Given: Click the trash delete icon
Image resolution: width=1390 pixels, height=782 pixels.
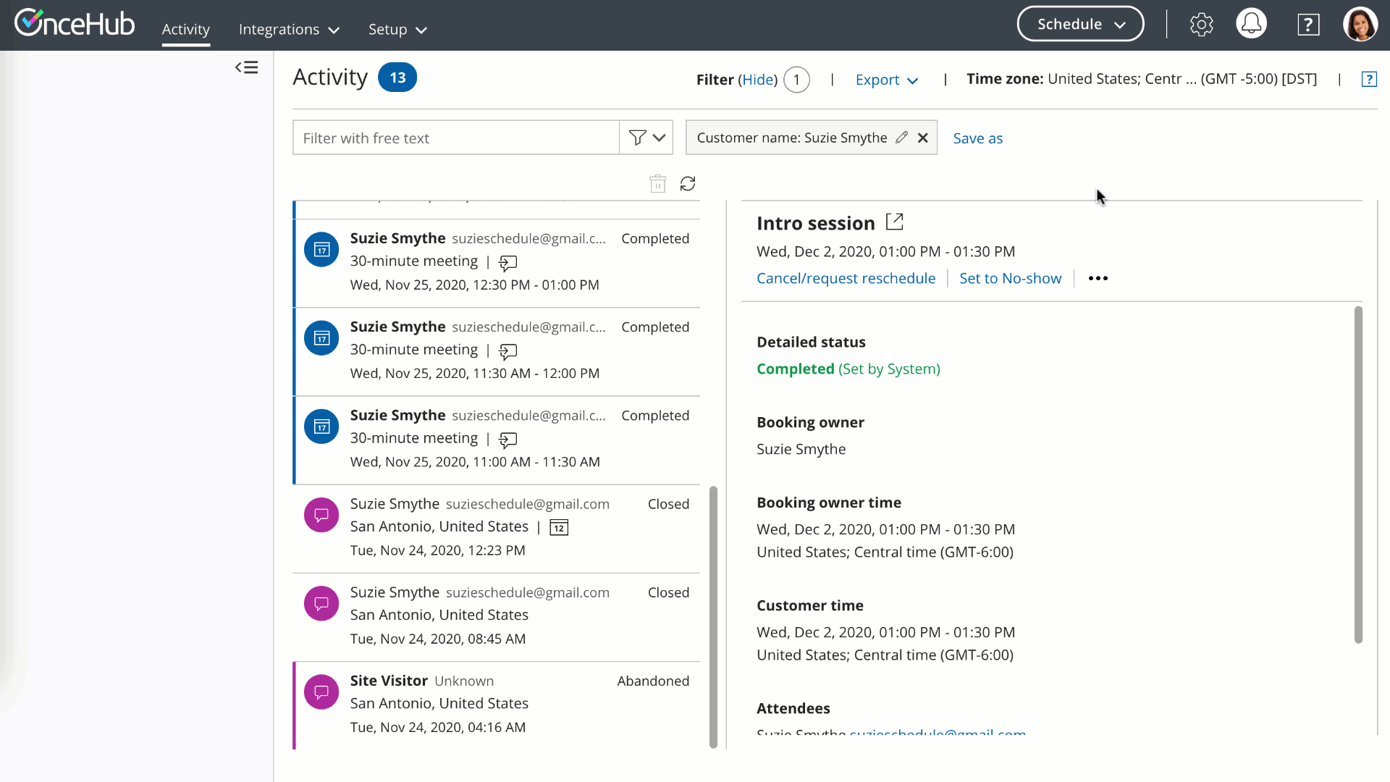Looking at the screenshot, I should tap(657, 184).
